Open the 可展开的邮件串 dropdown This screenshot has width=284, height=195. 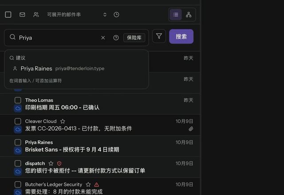point(77,15)
